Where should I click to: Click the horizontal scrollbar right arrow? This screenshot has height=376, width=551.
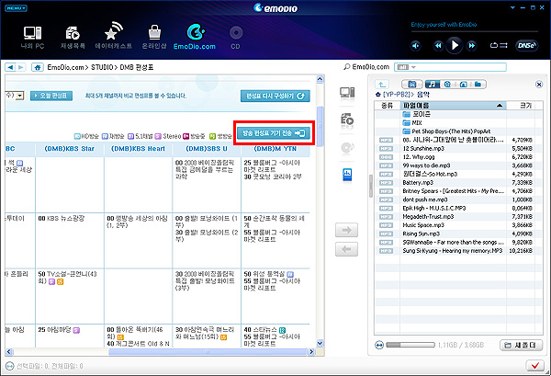click(x=311, y=351)
